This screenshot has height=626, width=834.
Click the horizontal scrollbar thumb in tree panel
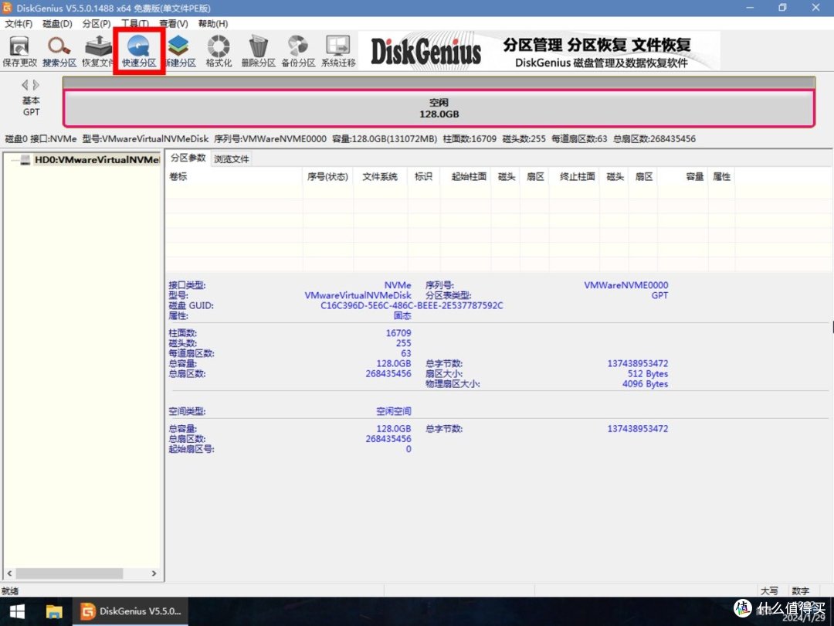tap(69, 573)
